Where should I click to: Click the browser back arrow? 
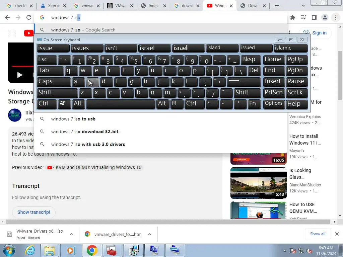[x=7, y=17]
